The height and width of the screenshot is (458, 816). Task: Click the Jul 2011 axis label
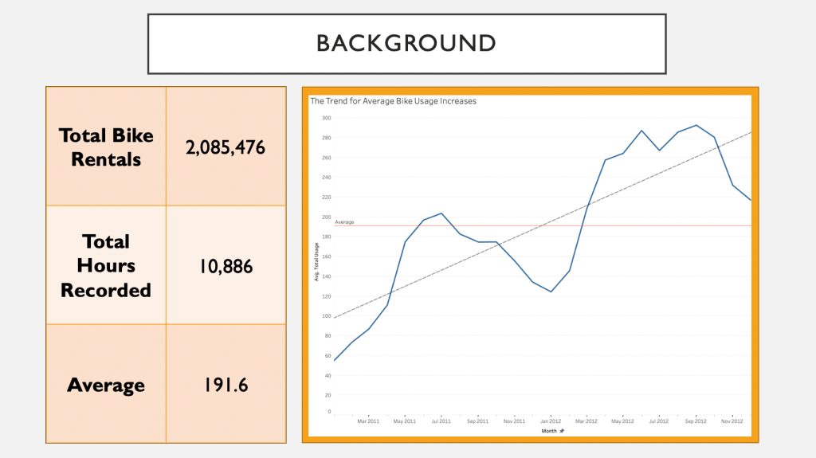coord(441,421)
